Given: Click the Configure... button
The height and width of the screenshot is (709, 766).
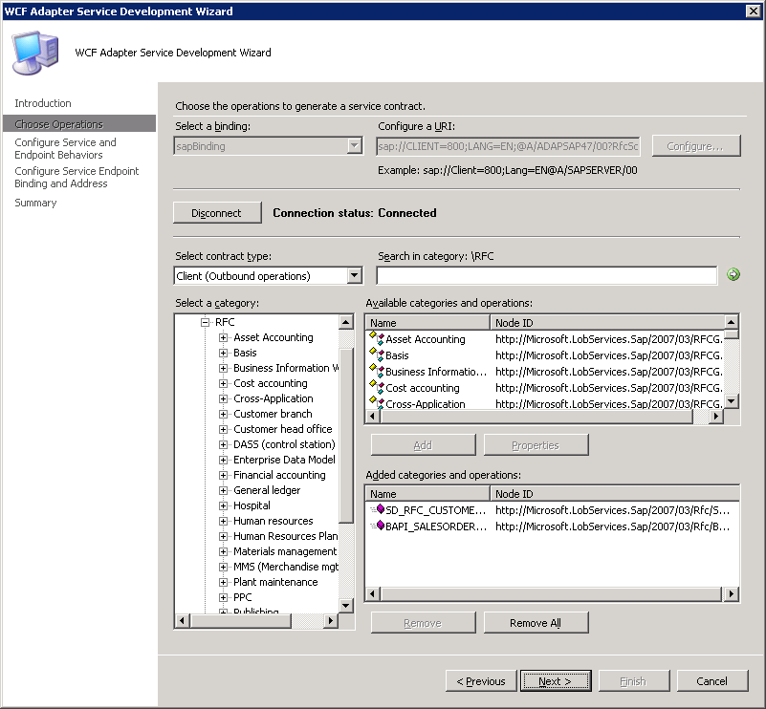Looking at the screenshot, I should point(696,146).
